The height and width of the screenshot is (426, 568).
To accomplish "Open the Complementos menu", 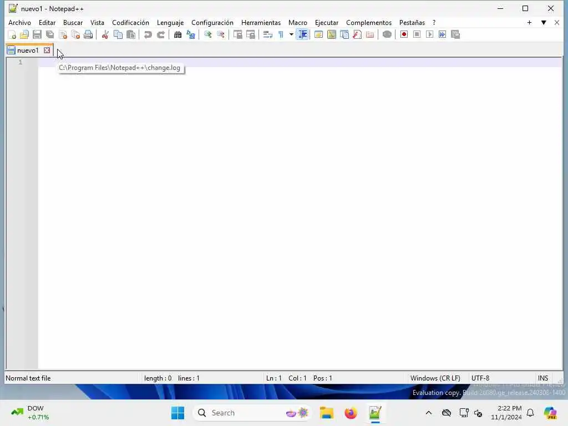I will pyautogui.click(x=369, y=22).
